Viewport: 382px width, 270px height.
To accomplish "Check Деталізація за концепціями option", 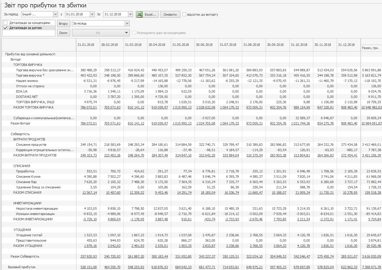I will click(5, 23).
